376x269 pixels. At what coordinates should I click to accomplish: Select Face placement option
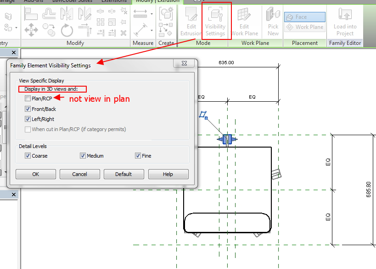tap(304, 16)
